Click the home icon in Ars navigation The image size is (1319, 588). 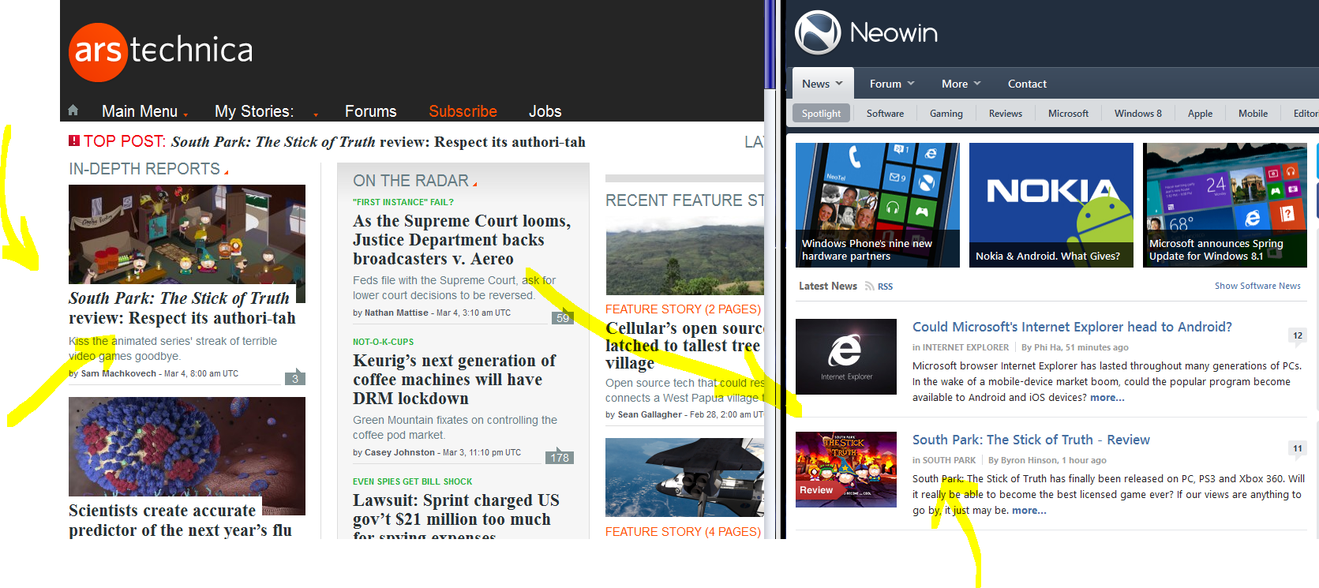(x=73, y=110)
